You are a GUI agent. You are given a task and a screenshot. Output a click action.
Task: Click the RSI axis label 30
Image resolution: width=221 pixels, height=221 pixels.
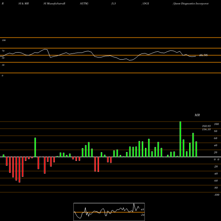point(3,65)
